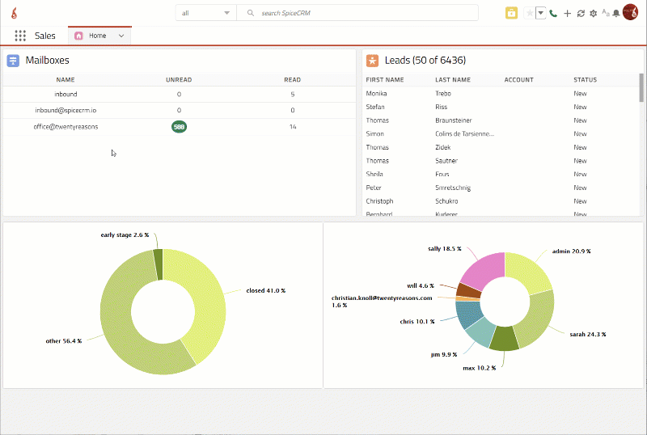The image size is (647, 435).
Task: Click the Leads panel icon
Action: [372, 61]
